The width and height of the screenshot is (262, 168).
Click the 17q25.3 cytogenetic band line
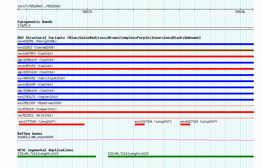(135, 29)
